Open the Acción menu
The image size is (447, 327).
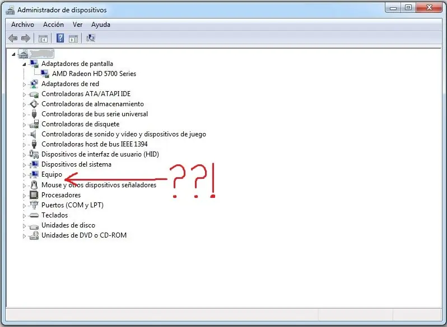(53, 25)
